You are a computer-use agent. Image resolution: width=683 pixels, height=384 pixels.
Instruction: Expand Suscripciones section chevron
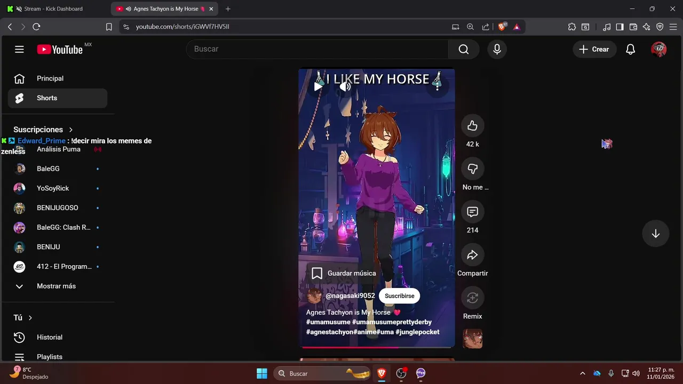point(71,130)
